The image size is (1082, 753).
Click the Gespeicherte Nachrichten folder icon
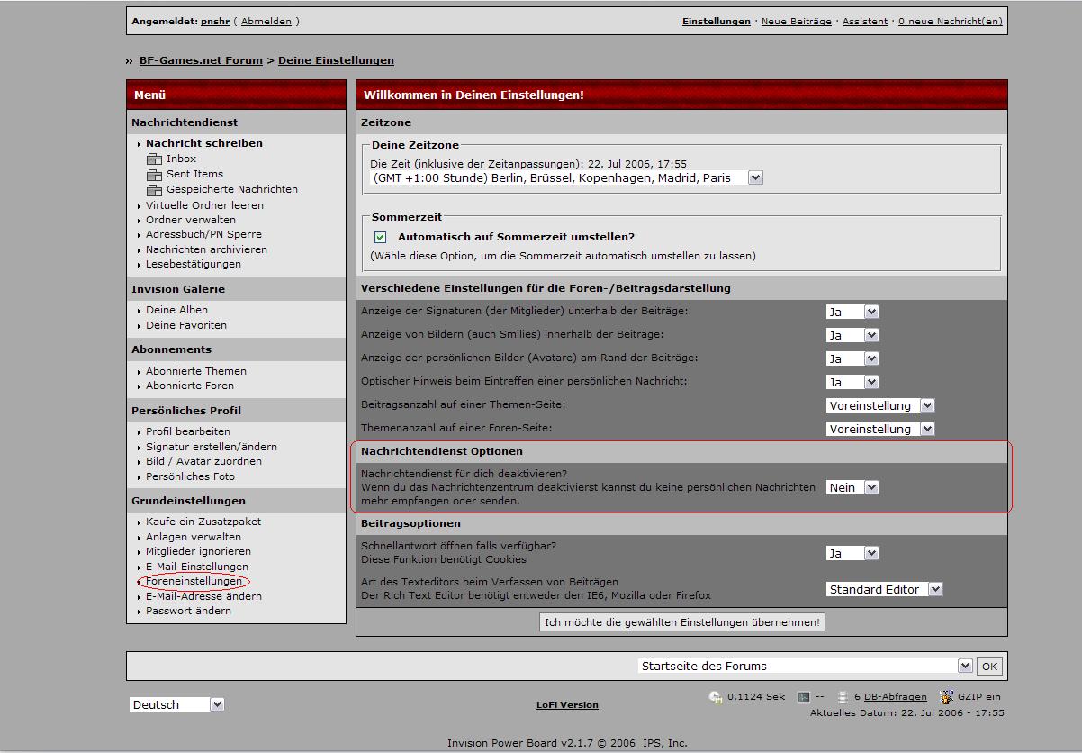click(x=154, y=190)
